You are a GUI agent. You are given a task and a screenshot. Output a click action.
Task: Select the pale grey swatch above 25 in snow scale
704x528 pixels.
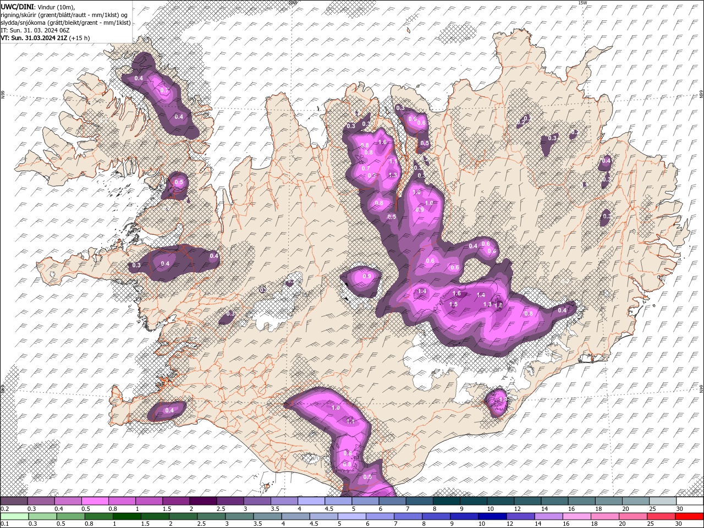coord(663,501)
